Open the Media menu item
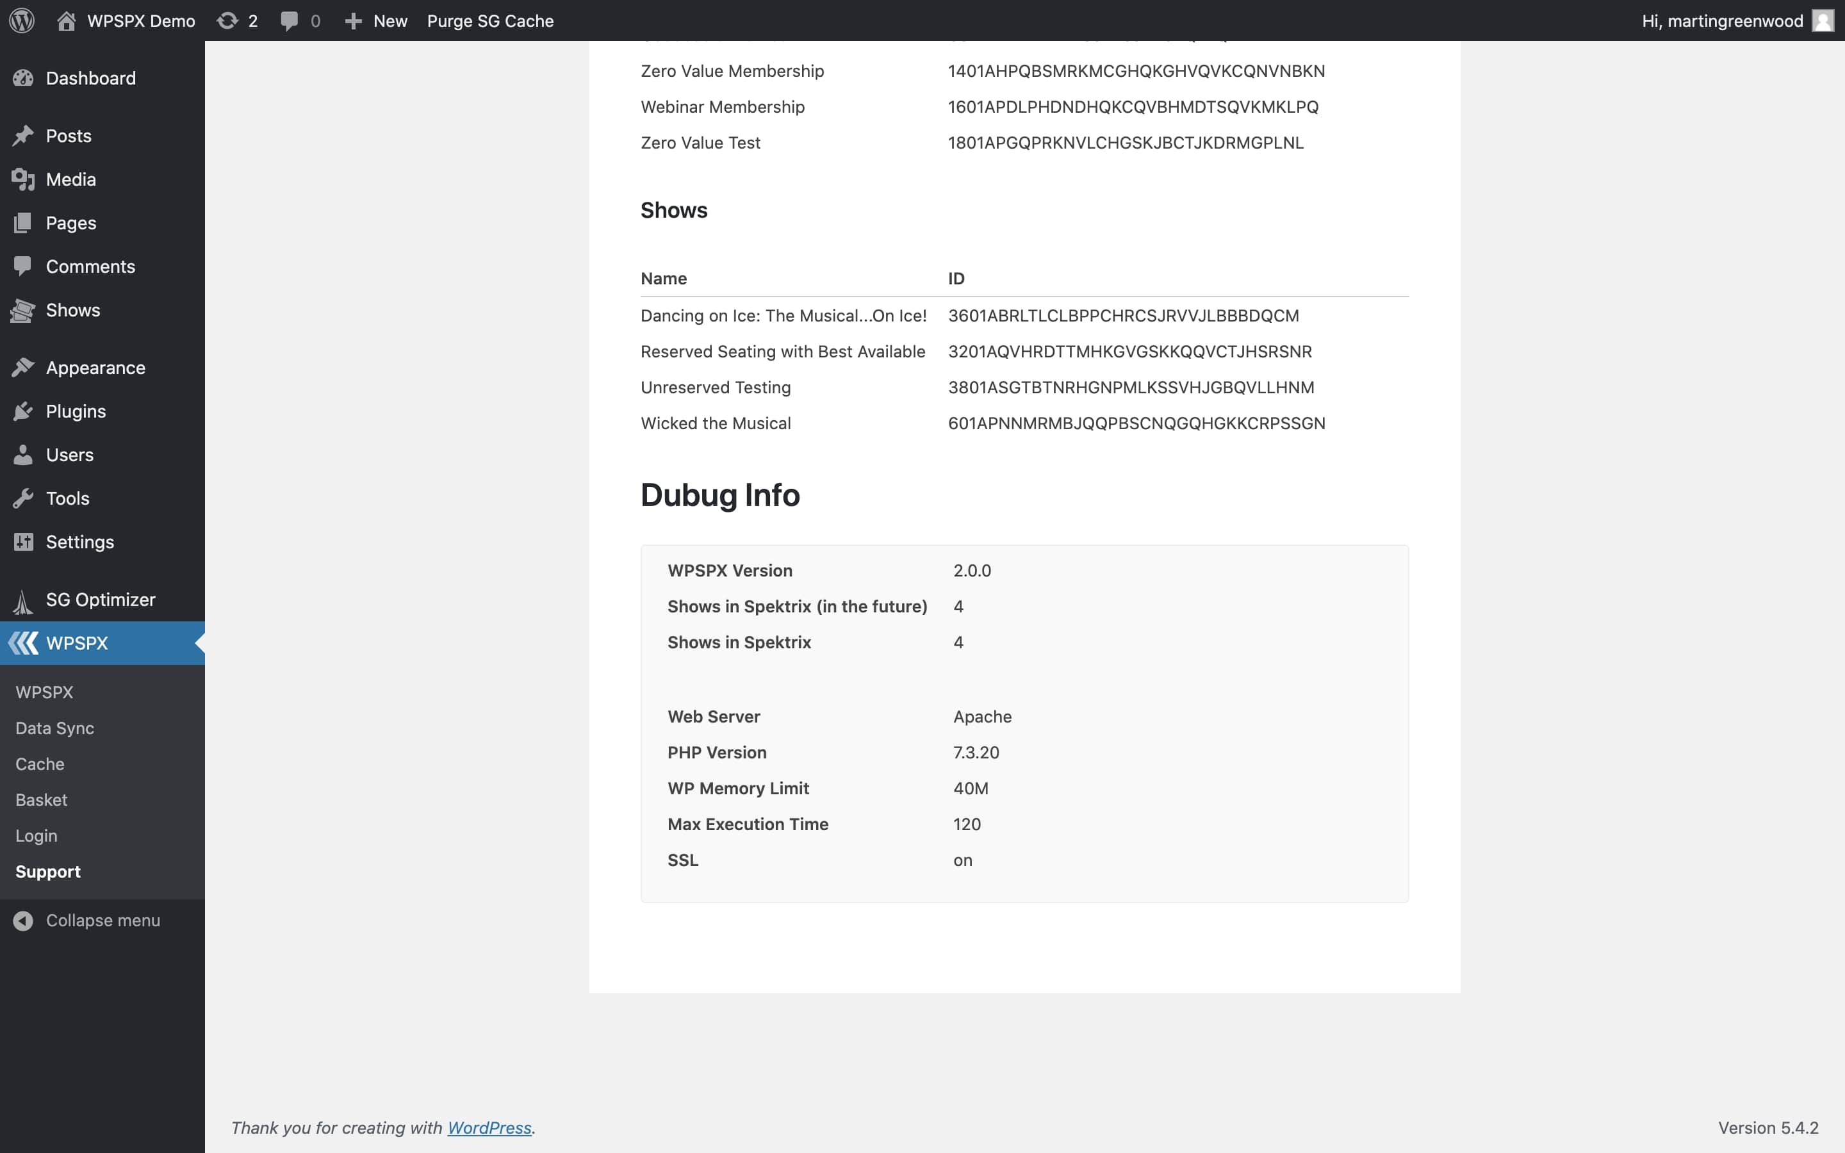 tap(102, 179)
